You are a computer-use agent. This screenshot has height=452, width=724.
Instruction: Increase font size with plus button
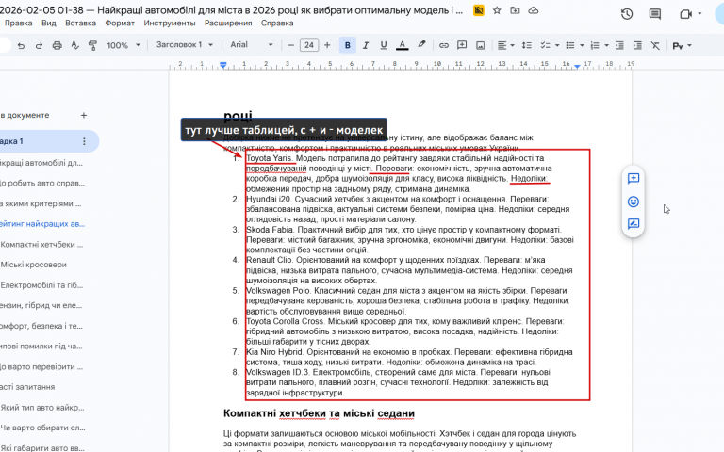pos(327,45)
